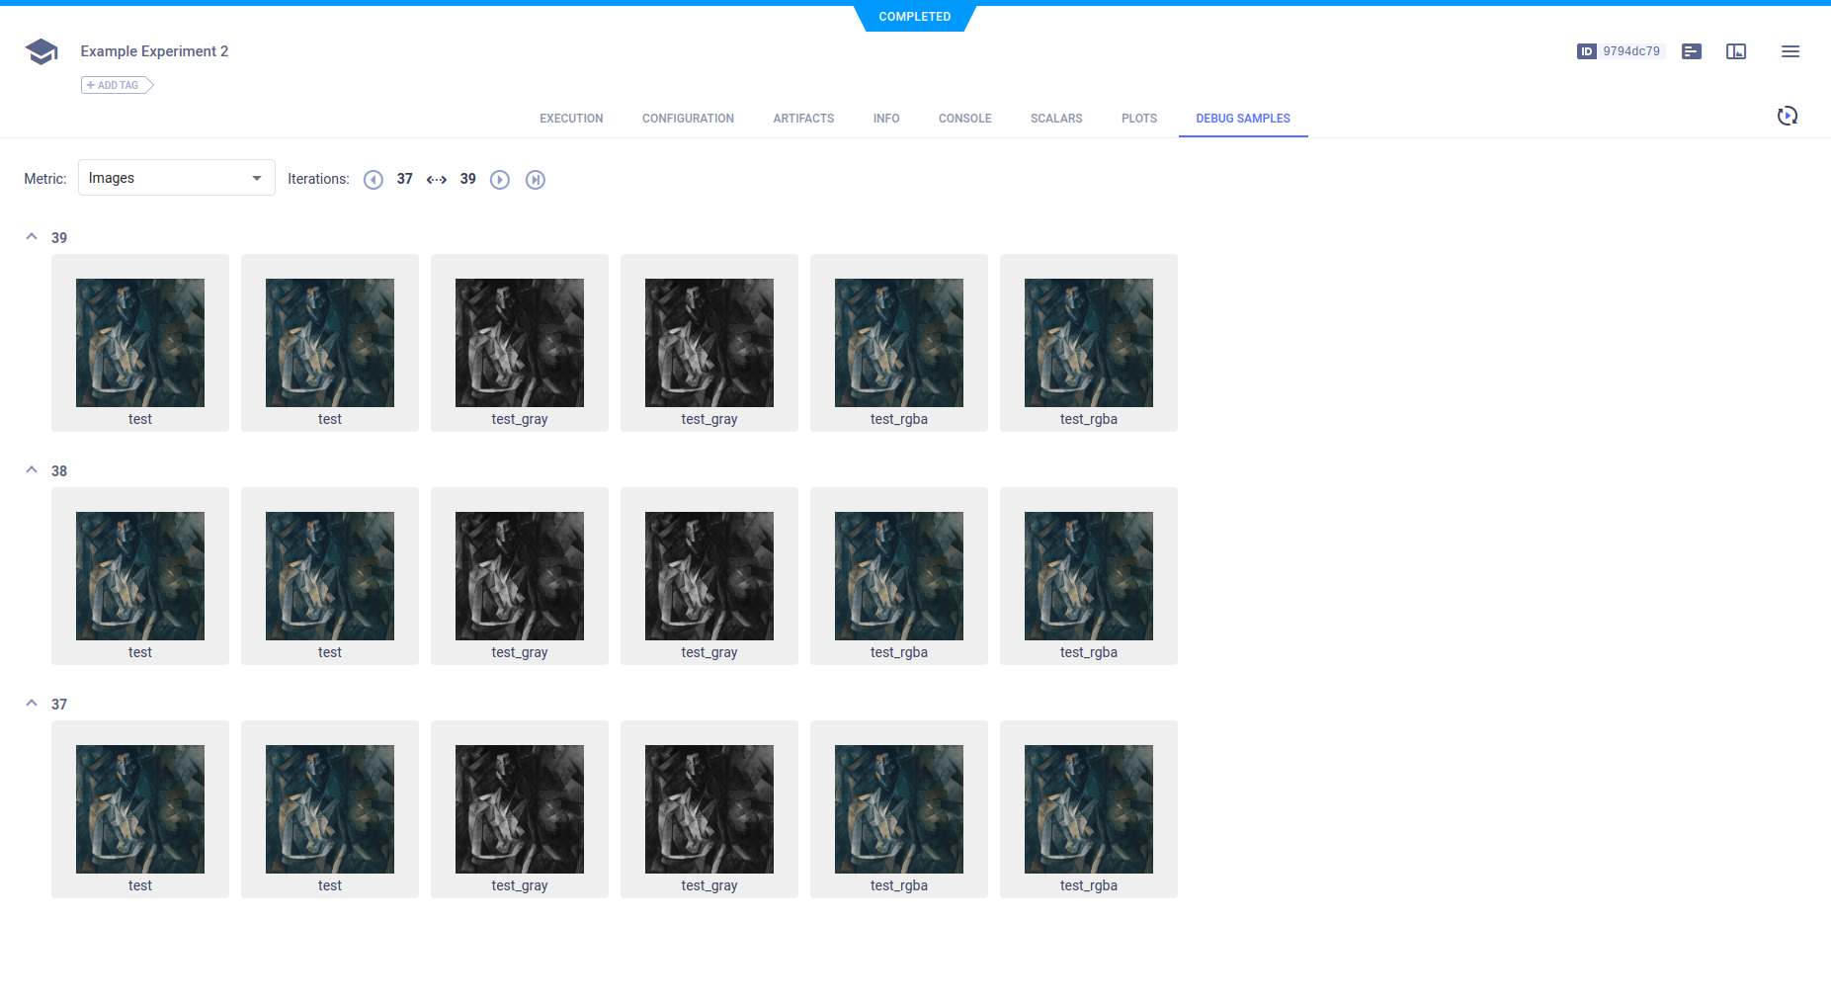Click the previous iteration arrow button
This screenshot has height=1004, width=1831.
(x=374, y=179)
